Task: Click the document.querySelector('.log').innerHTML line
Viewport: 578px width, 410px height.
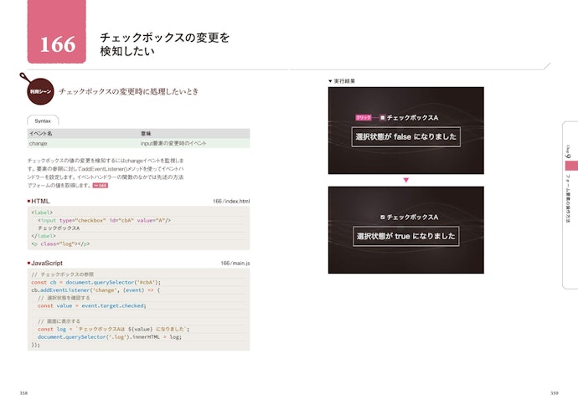Action: point(110,336)
